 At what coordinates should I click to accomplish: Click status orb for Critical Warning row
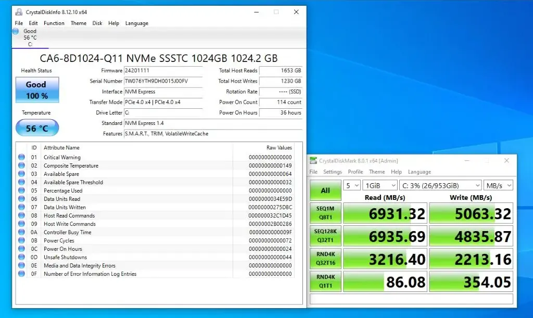point(21,157)
